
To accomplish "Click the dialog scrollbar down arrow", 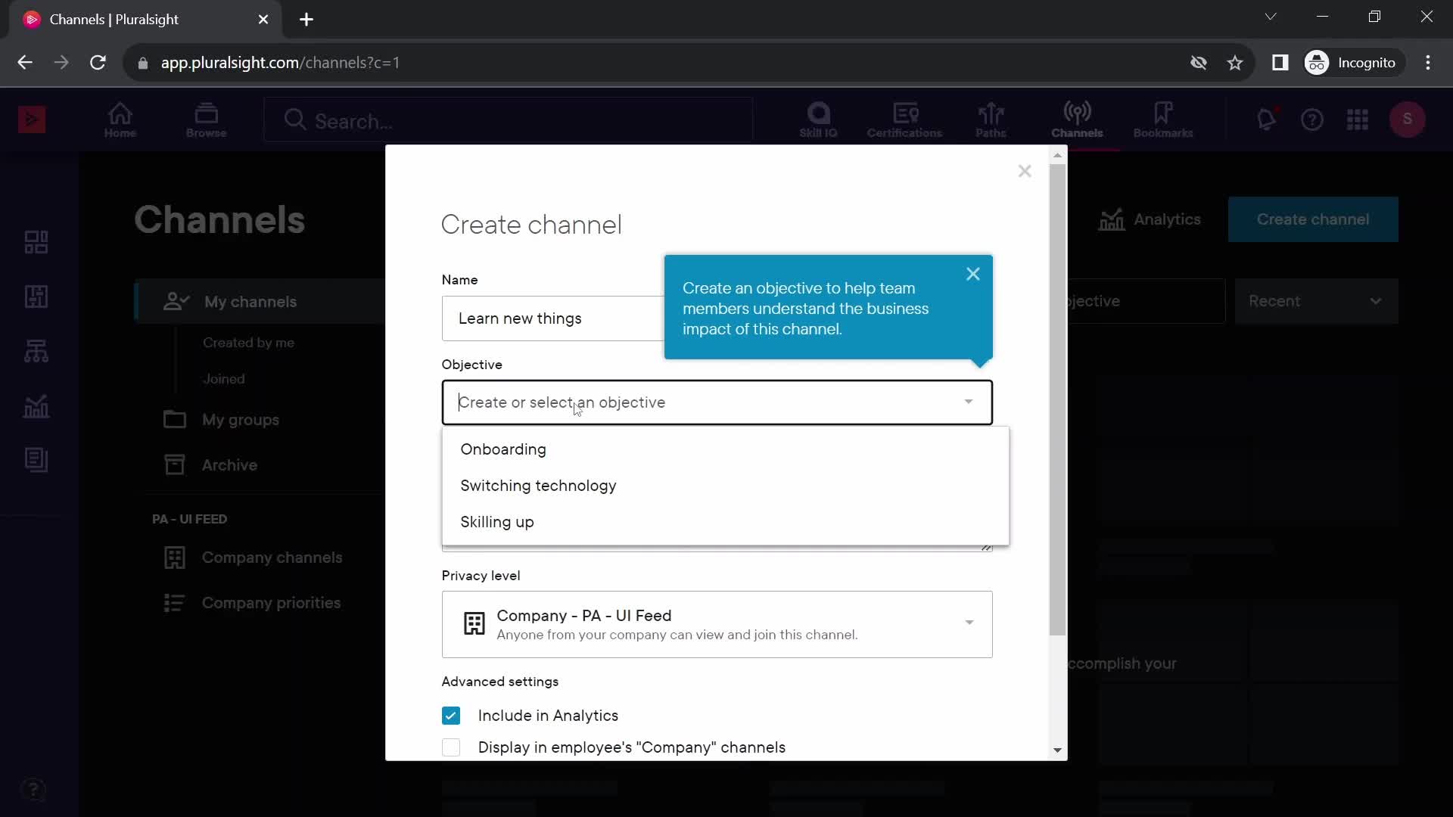I will 1058,750.
